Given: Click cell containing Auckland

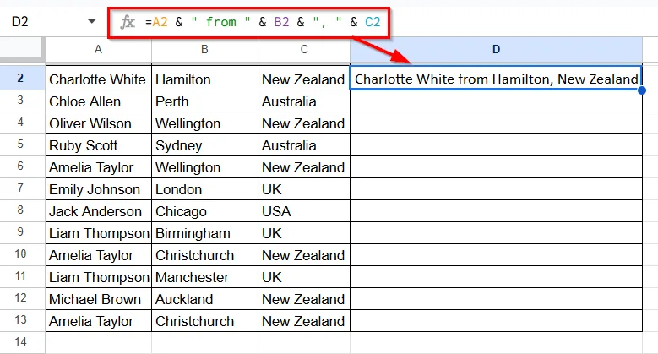Looking at the screenshot, I should pyautogui.click(x=204, y=299).
